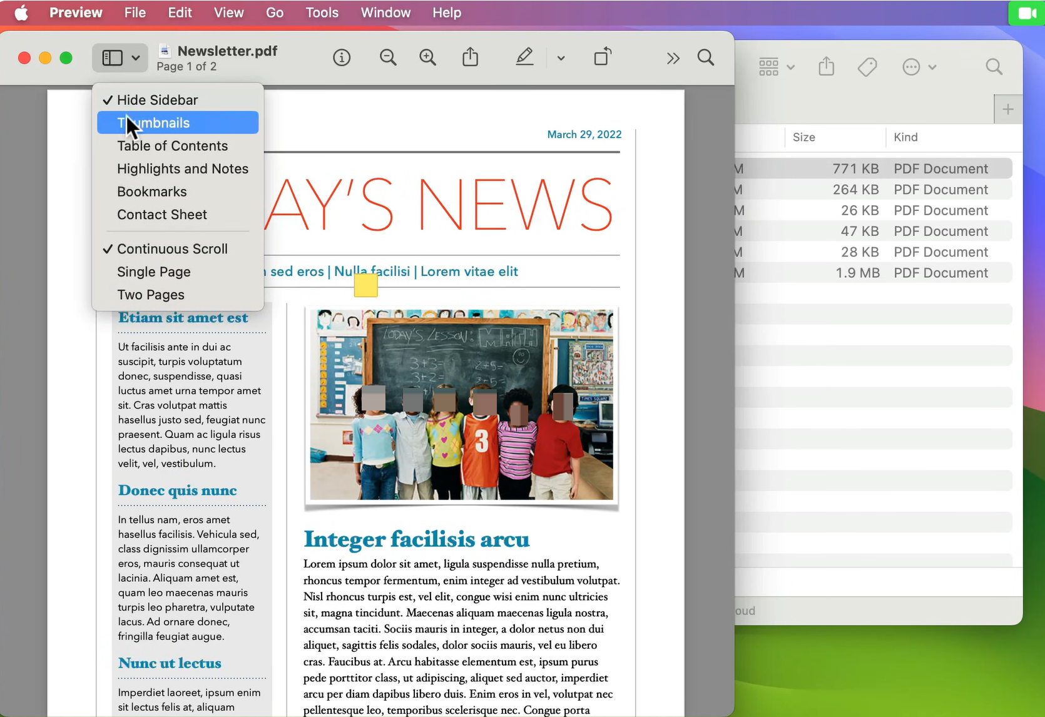Select the 771 KB PDF Document row

tap(874, 169)
